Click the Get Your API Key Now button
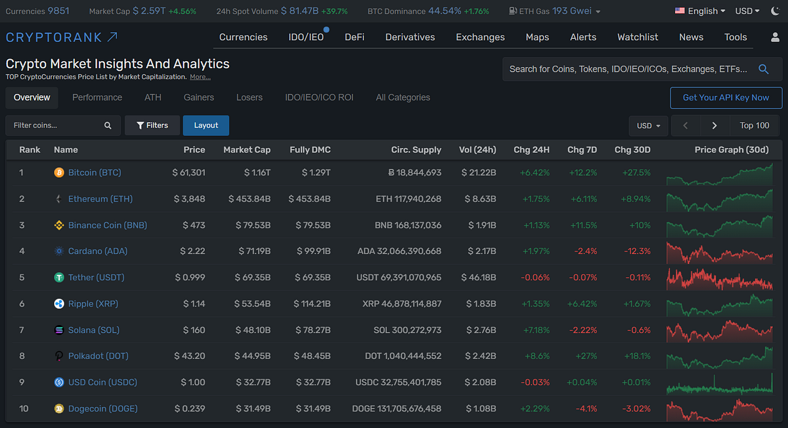 coord(726,98)
